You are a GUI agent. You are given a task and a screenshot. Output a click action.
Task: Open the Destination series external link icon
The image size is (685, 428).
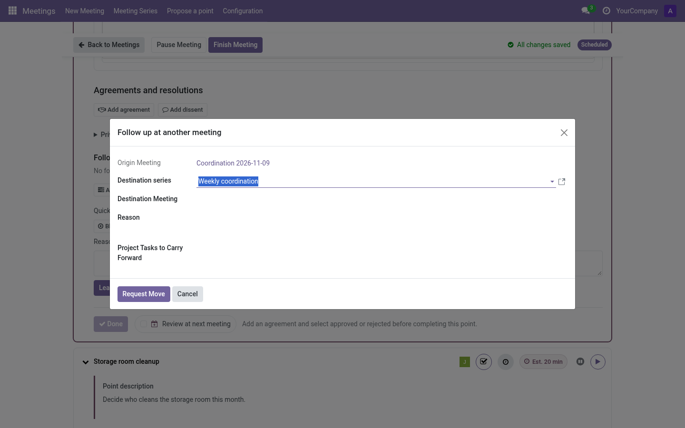pos(562,182)
